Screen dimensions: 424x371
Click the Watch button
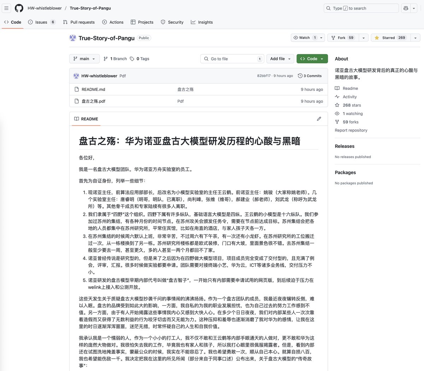(x=305, y=38)
